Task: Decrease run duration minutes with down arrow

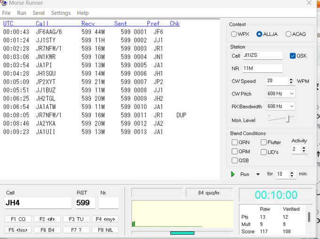Action: click(x=292, y=176)
